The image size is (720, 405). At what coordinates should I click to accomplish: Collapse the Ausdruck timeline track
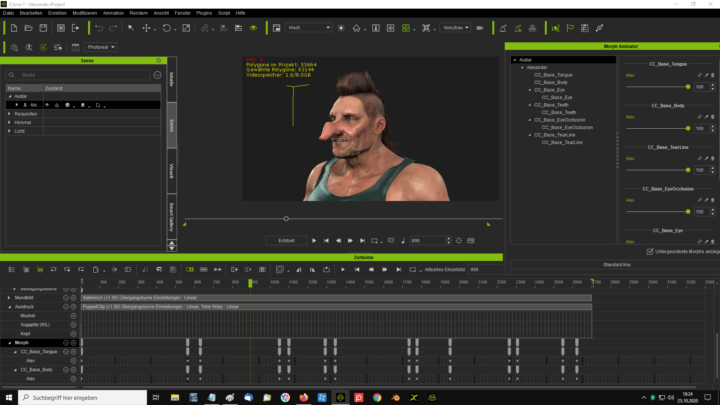(x=9, y=307)
